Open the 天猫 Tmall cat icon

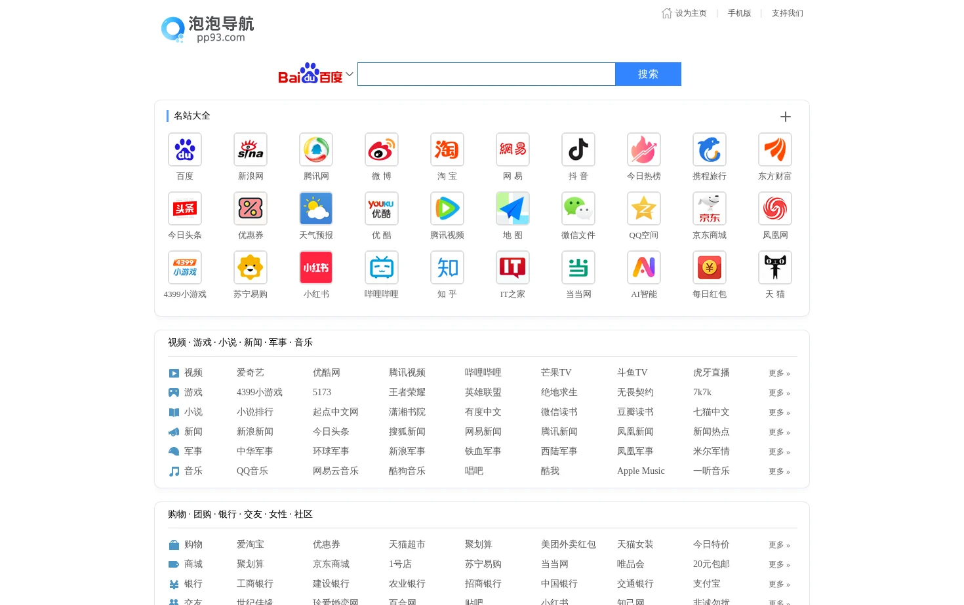point(775,267)
